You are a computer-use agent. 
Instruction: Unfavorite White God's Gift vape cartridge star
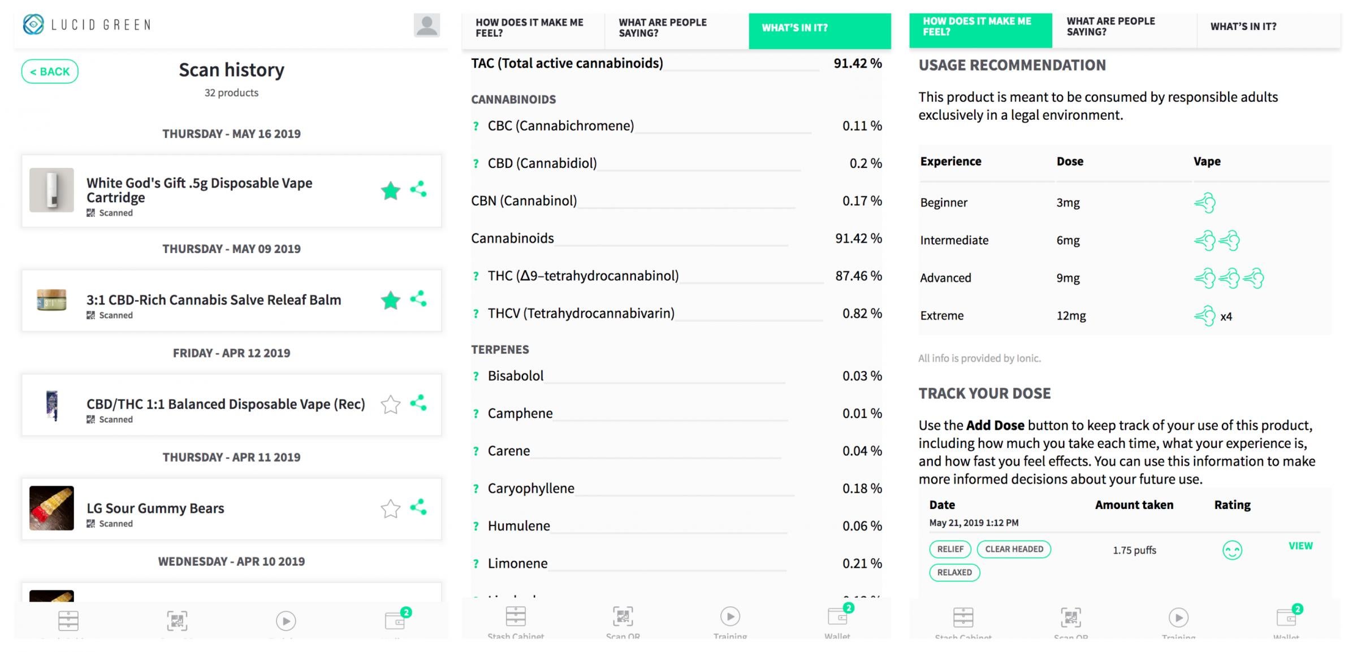(x=391, y=190)
